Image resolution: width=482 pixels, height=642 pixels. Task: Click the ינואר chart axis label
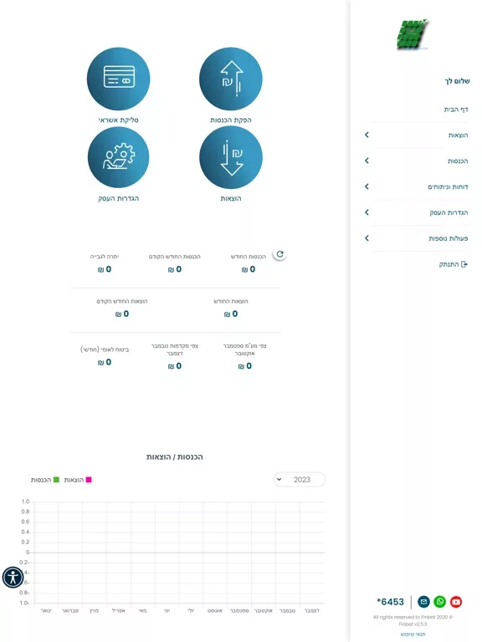(x=46, y=610)
